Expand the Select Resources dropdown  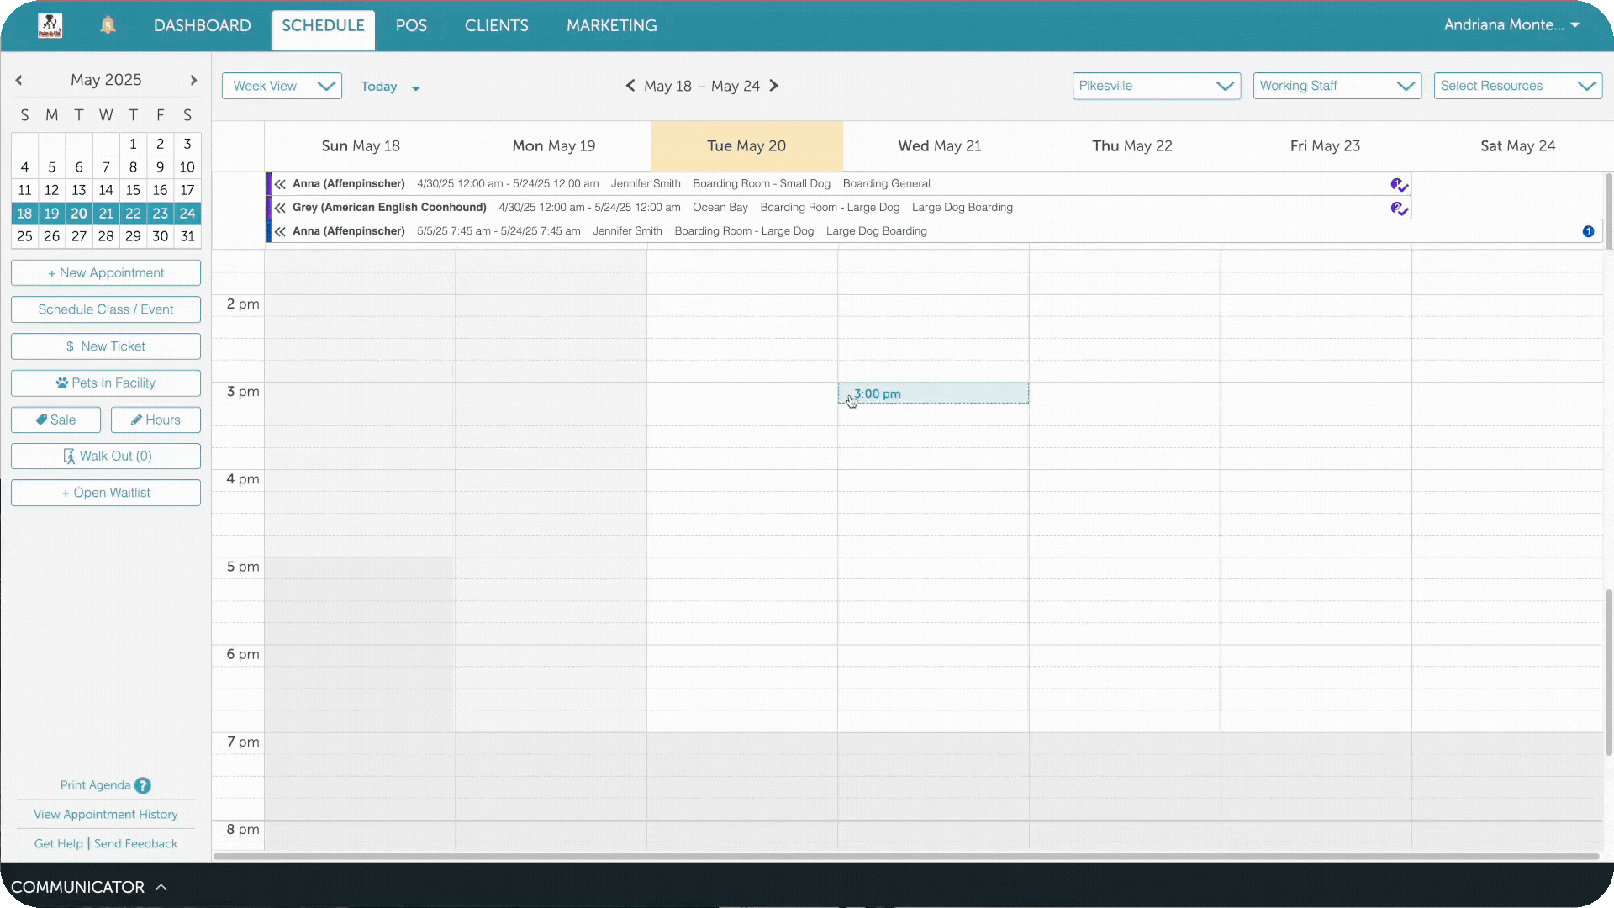pyautogui.click(x=1517, y=86)
